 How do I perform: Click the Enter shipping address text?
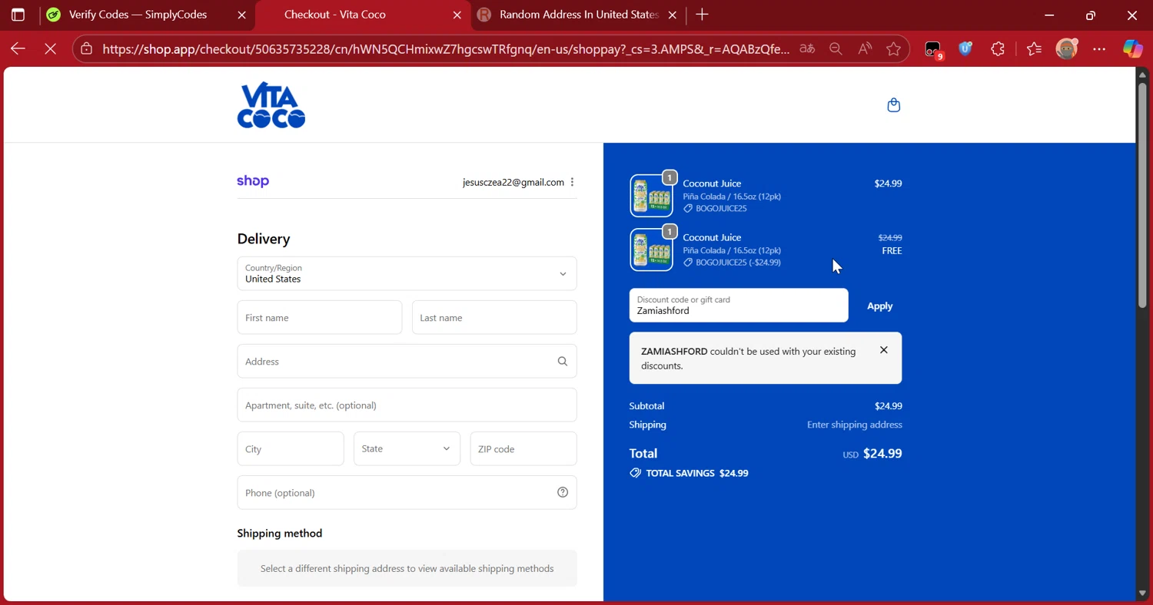point(854,425)
